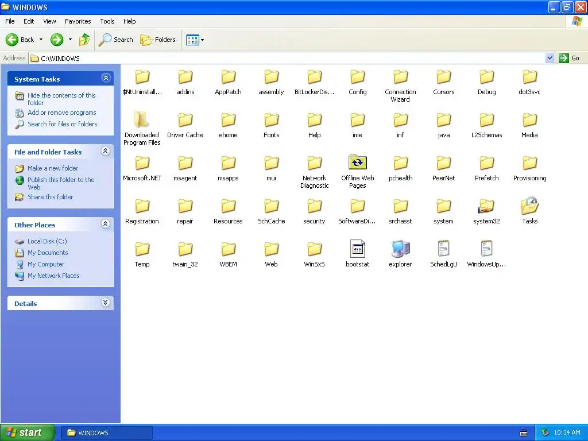Click the WINDOWS taskbar button

tap(106, 433)
